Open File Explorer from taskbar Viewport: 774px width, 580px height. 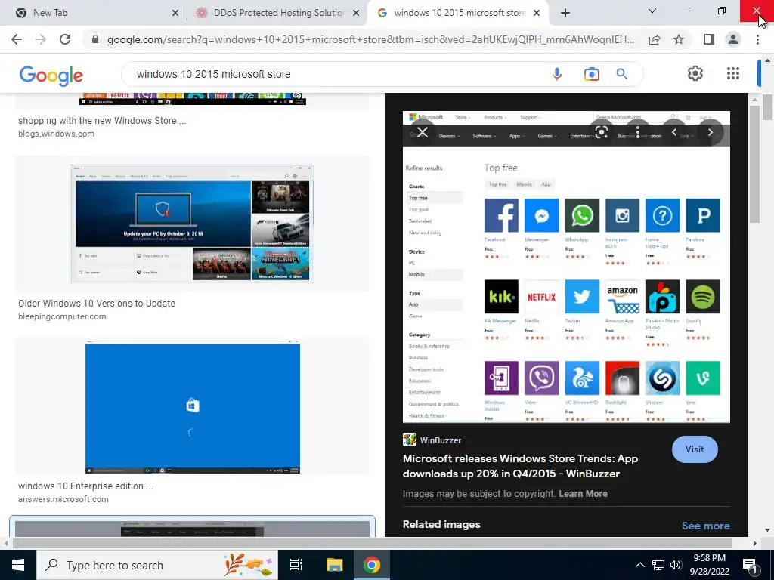[x=334, y=565]
